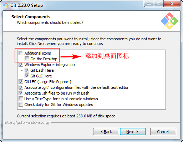The width and height of the screenshot is (183, 142).
Task: Close the Git 2.23.0 Setup window
Action: tap(172, 4)
